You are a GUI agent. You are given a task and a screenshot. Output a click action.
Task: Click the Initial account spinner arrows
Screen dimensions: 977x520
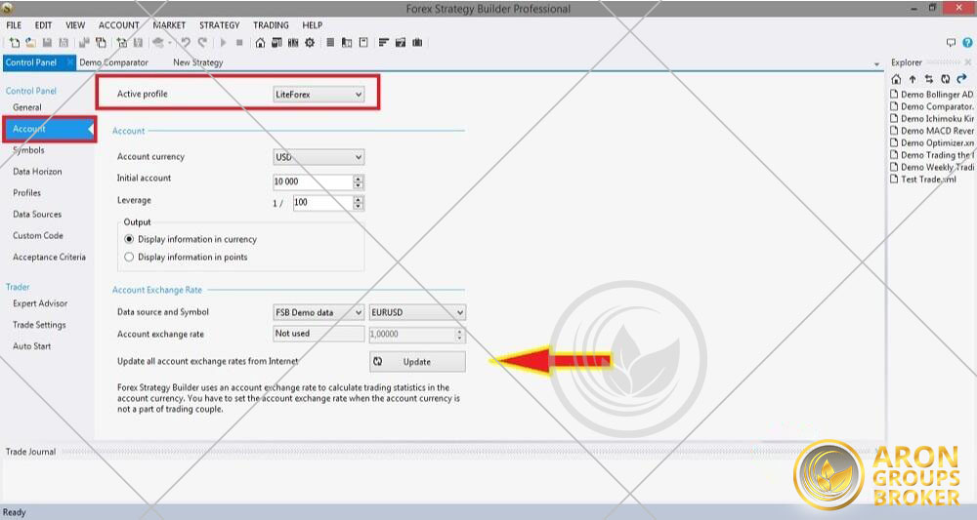(x=358, y=181)
